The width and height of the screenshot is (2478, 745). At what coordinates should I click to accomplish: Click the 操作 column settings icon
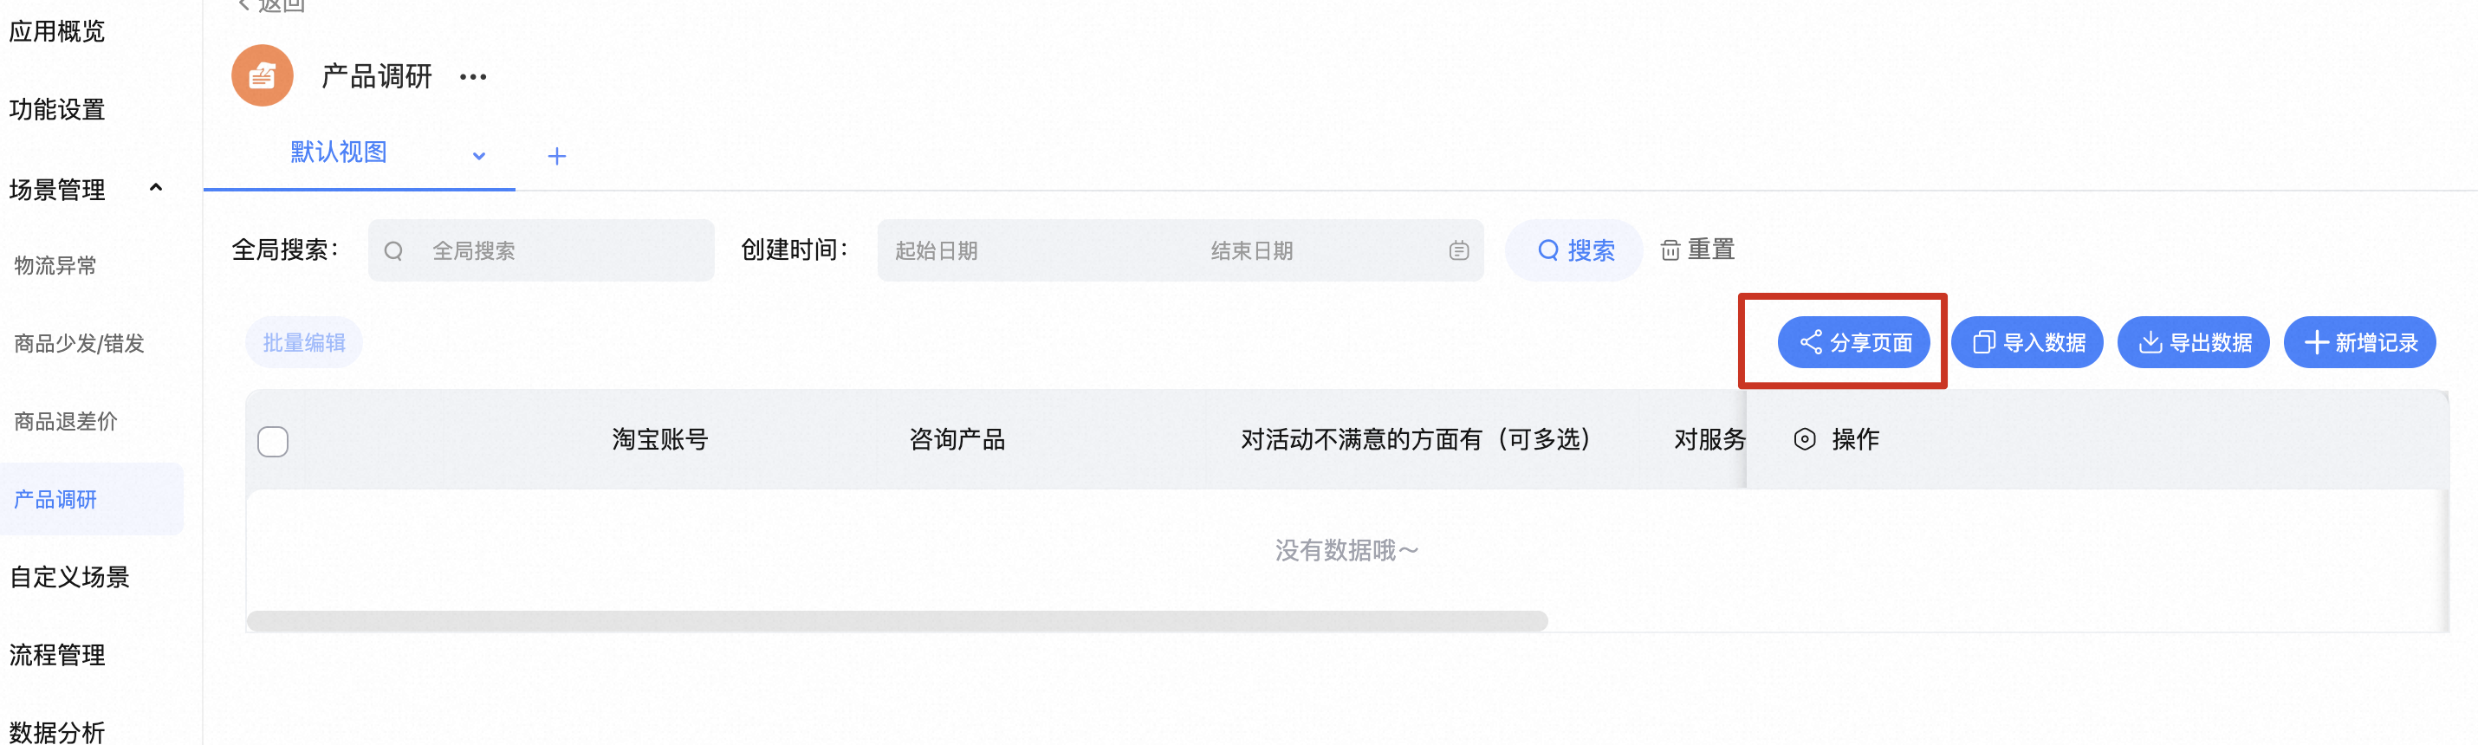pyautogui.click(x=1805, y=439)
